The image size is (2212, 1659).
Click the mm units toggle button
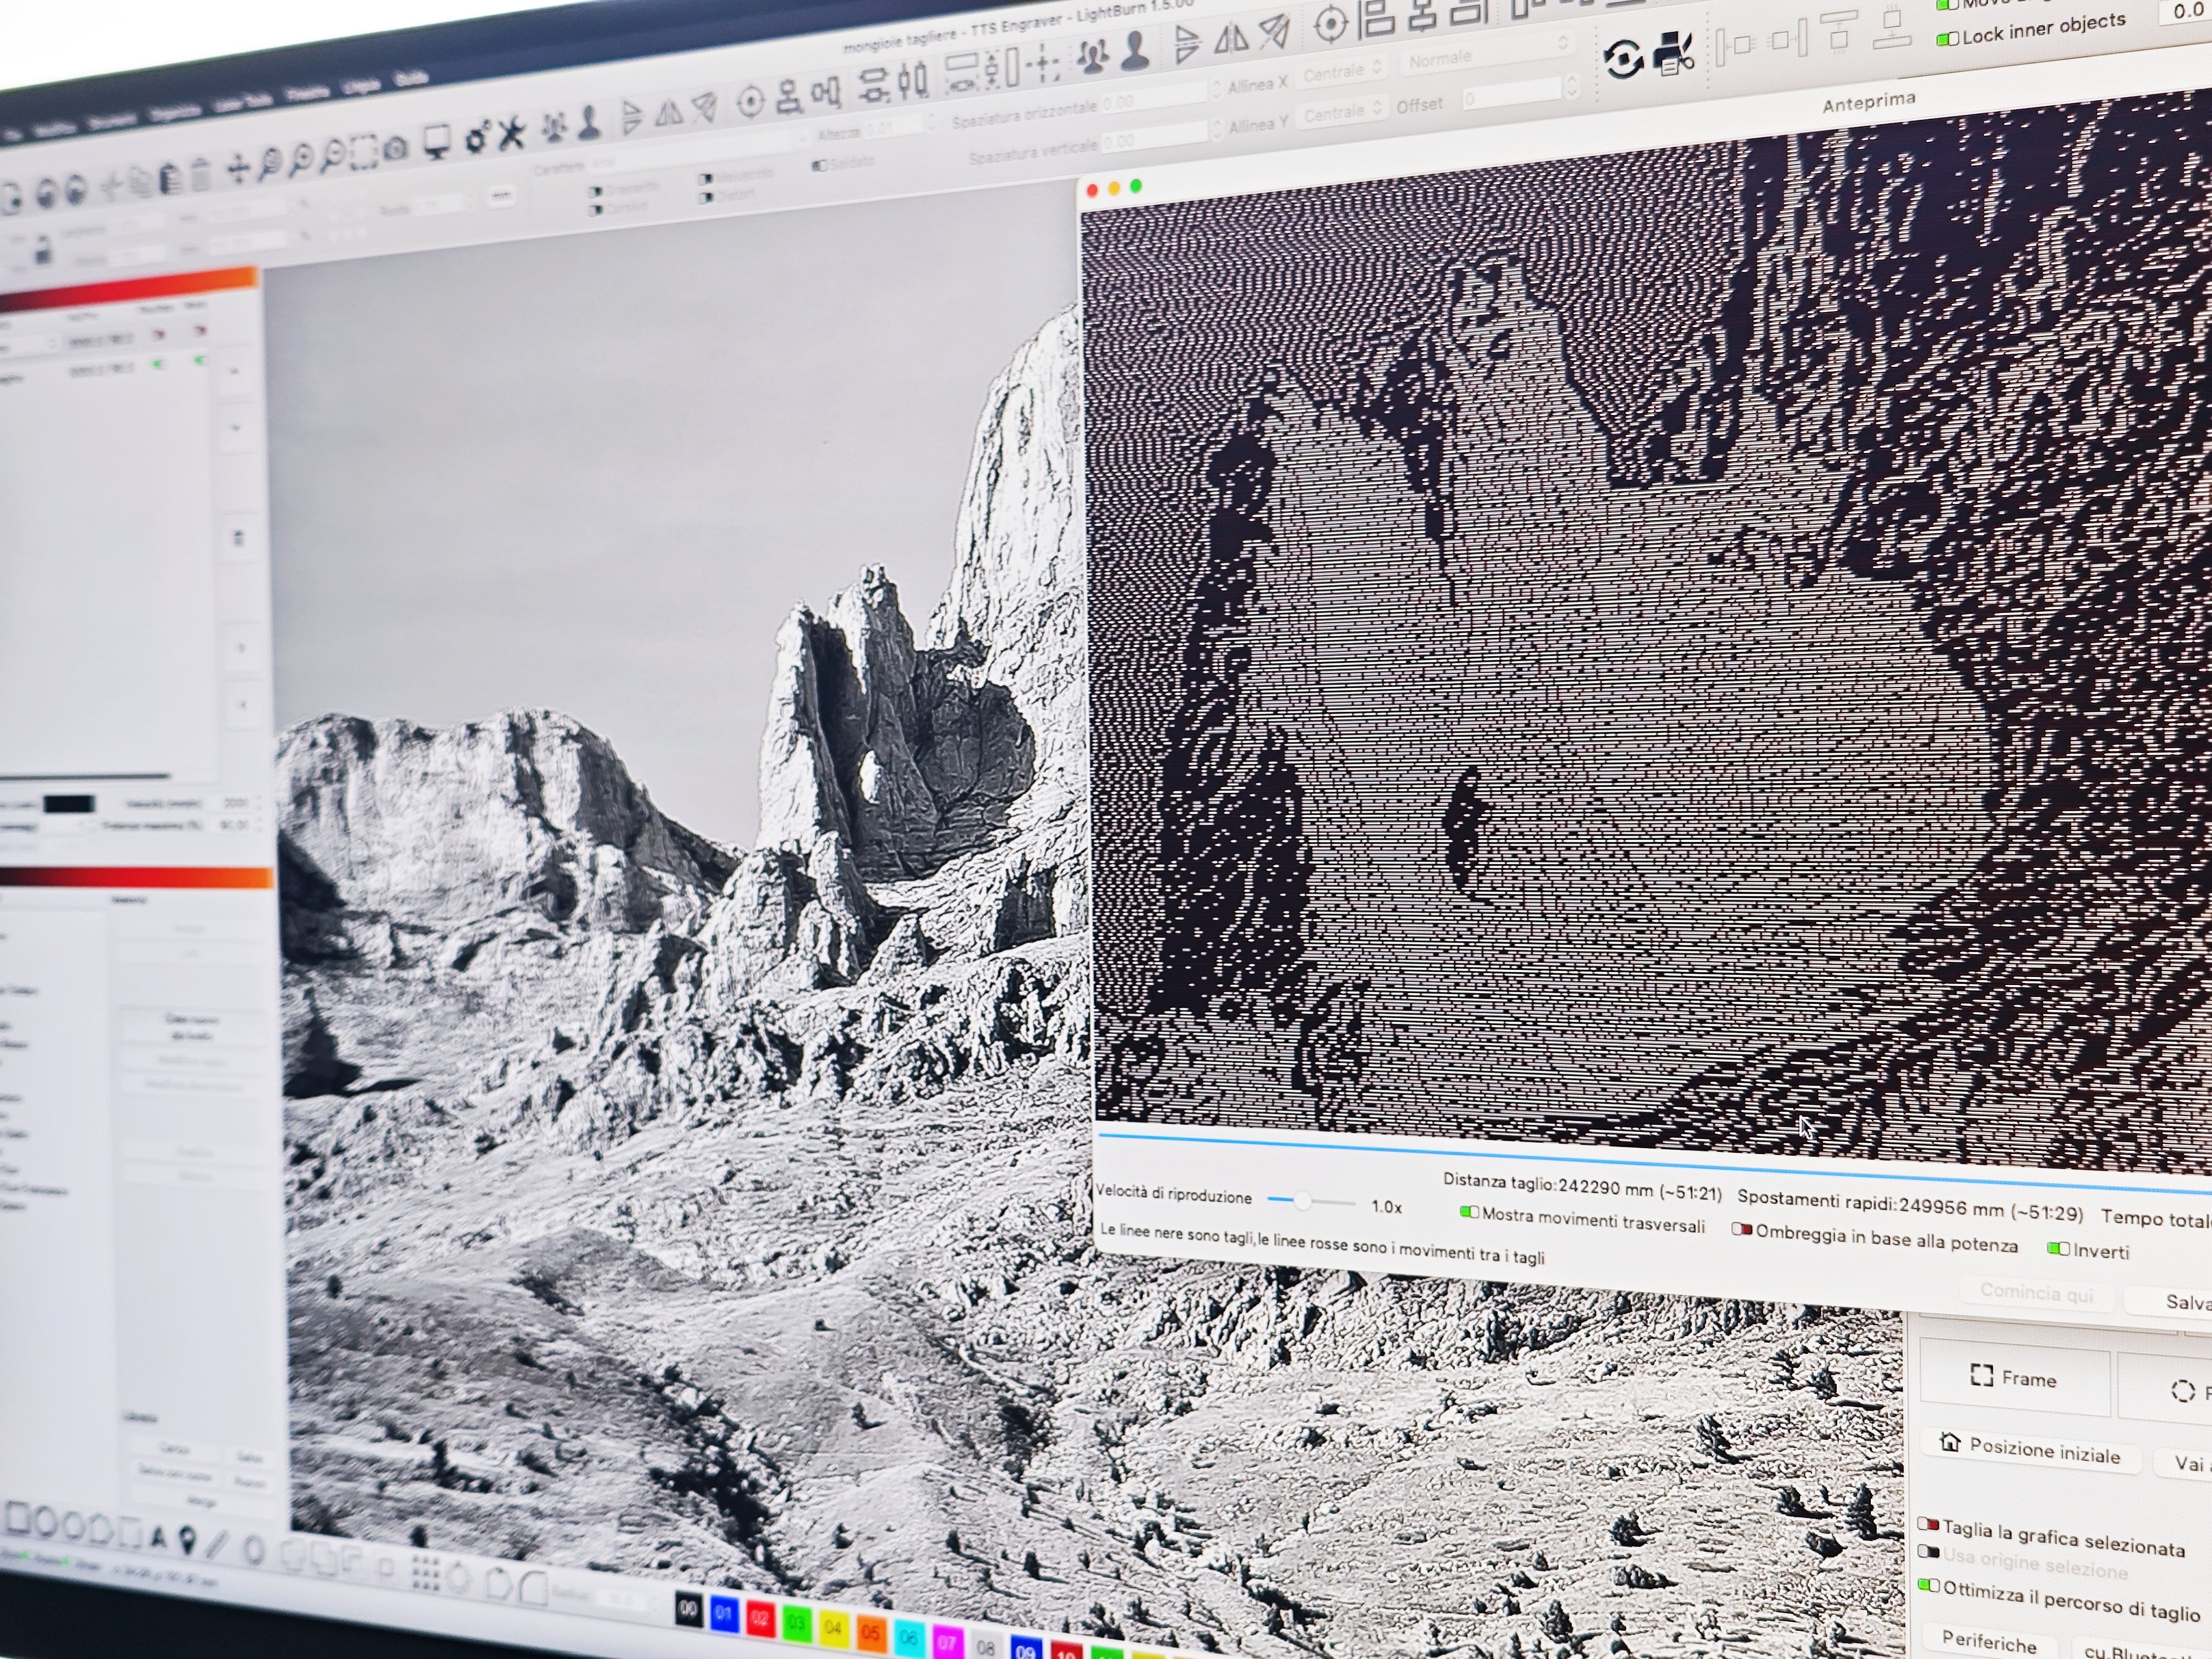(501, 196)
